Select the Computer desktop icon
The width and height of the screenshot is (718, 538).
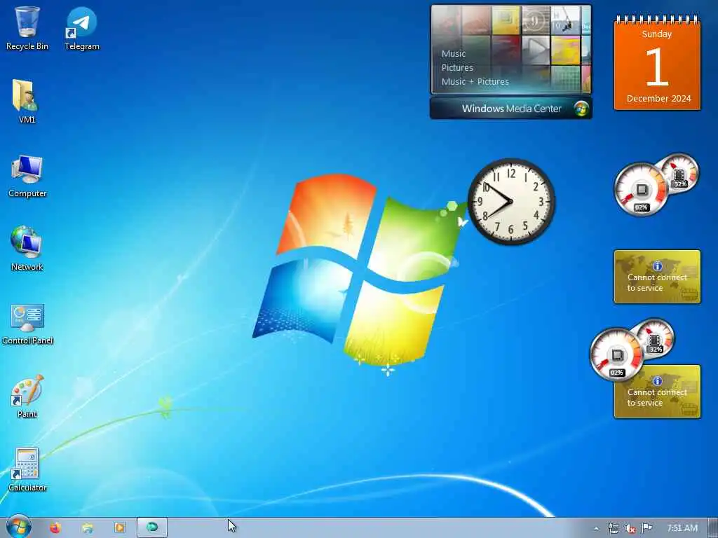27,176
